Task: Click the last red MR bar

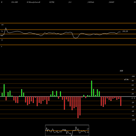Action: click(121, 101)
